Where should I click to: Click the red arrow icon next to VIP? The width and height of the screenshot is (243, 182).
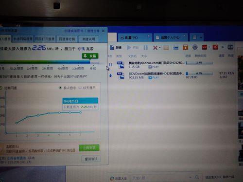[x=215, y=47]
